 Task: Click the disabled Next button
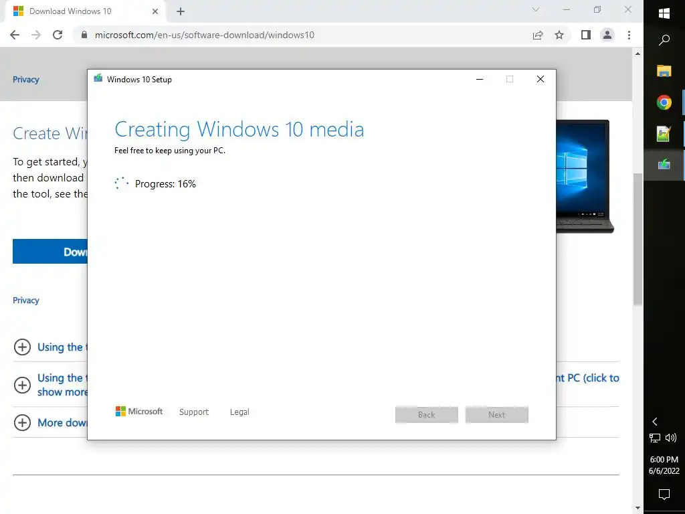click(497, 414)
